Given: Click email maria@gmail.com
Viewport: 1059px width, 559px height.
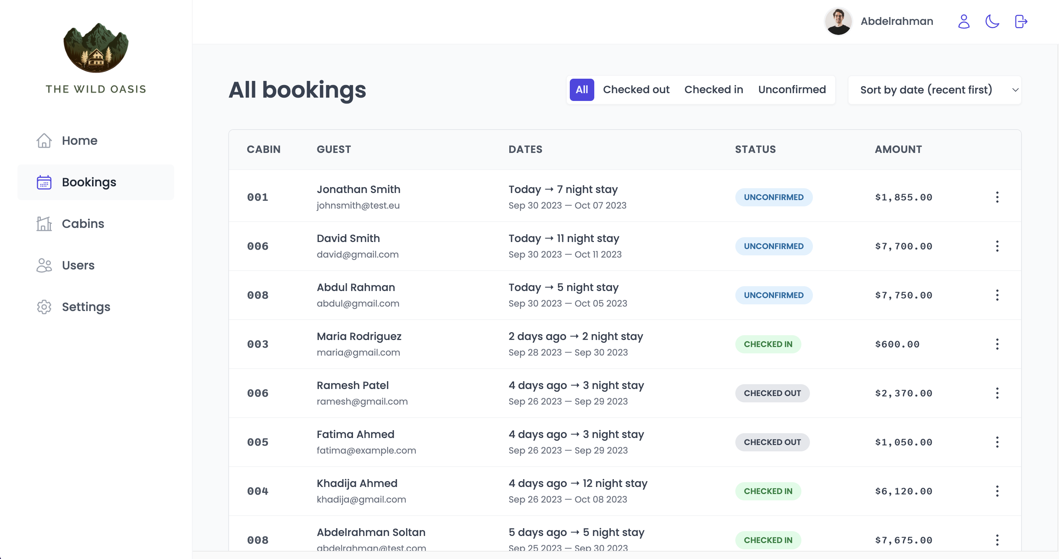Looking at the screenshot, I should (x=359, y=352).
